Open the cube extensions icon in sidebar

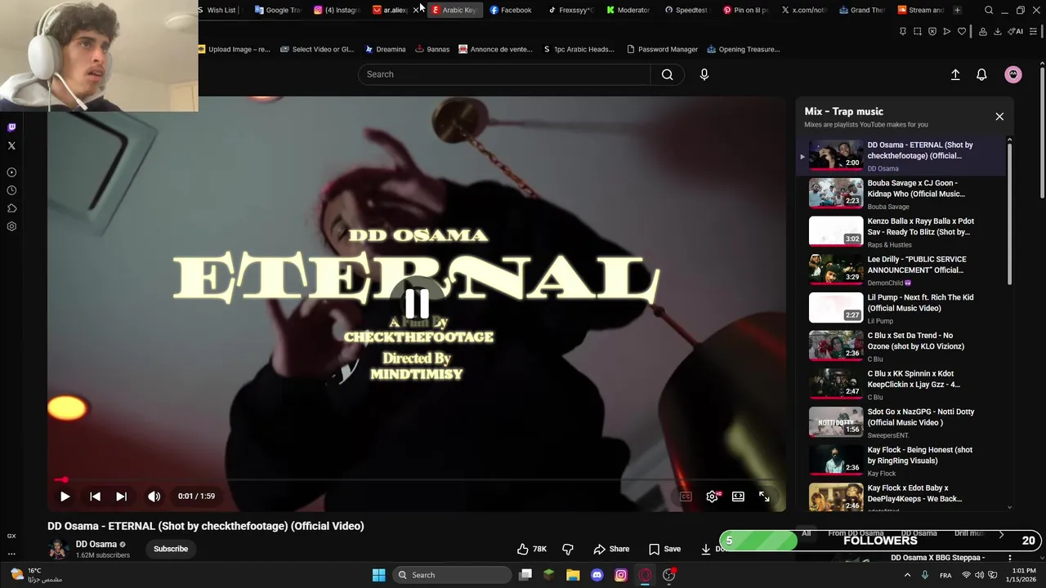click(x=11, y=208)
